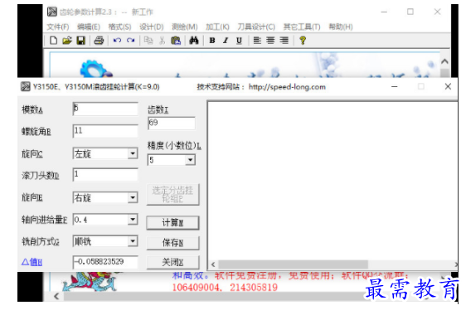Open the 测绘(M) menu
This screenshot has width=466, height=315.
[185, 27]
